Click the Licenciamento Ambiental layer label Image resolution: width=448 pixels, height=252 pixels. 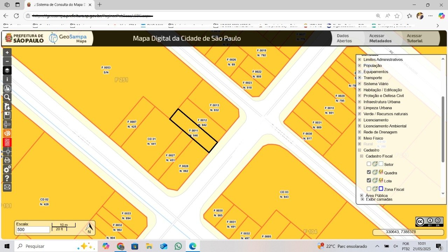tap(385, 126)
